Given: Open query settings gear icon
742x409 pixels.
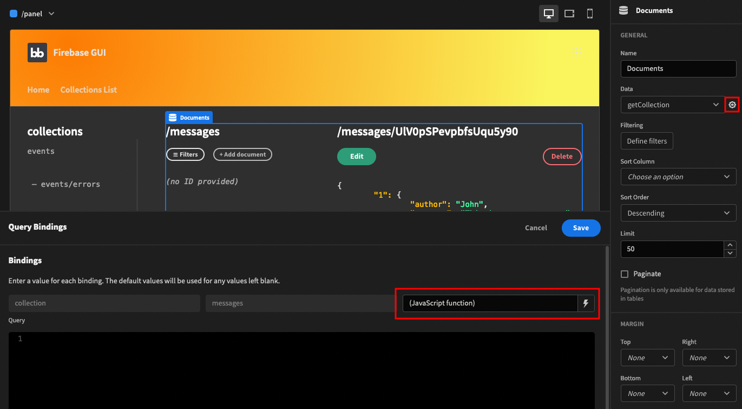Looking at the screenshot, I should click(732, 105).
